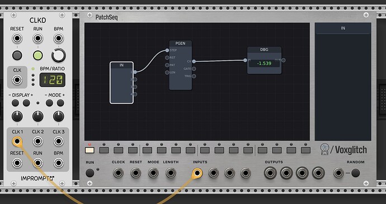Click the ratio knob above CLK 2
The height and width of the screenshot is (204, 386).
37,117
